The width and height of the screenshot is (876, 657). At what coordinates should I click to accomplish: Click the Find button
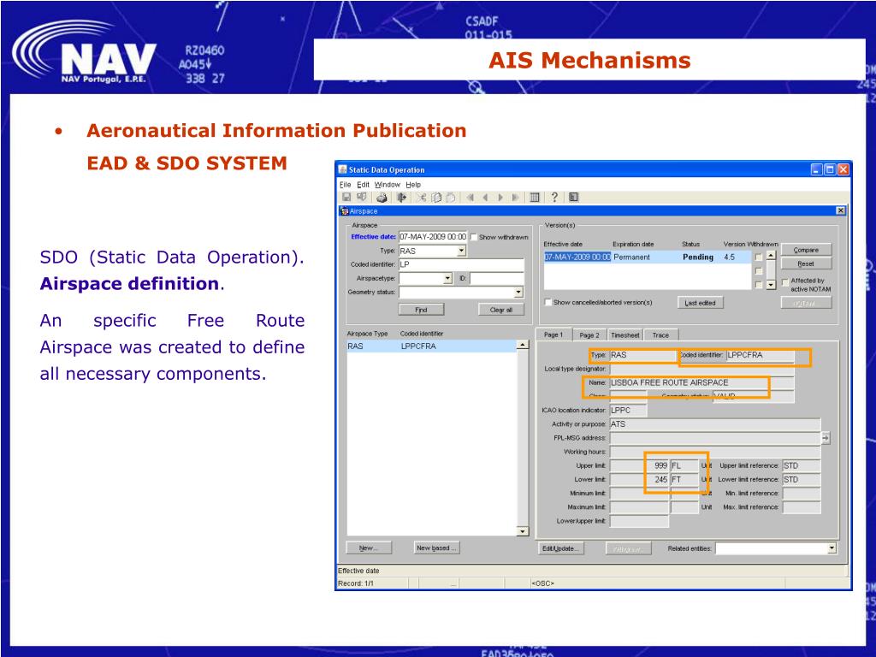click(421, 310)
